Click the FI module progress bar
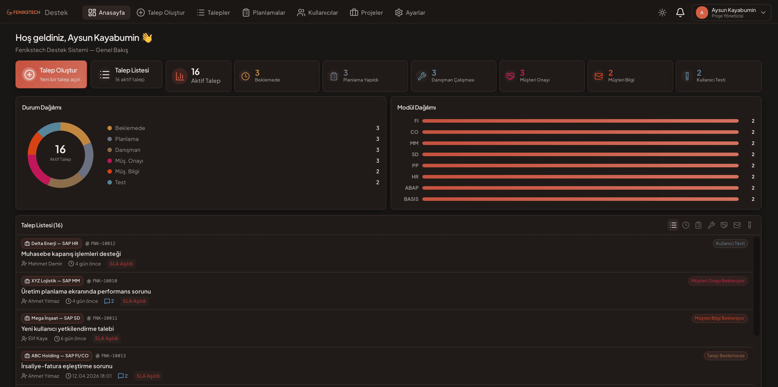This screenshot has height=387, width=778. [580, 121]
